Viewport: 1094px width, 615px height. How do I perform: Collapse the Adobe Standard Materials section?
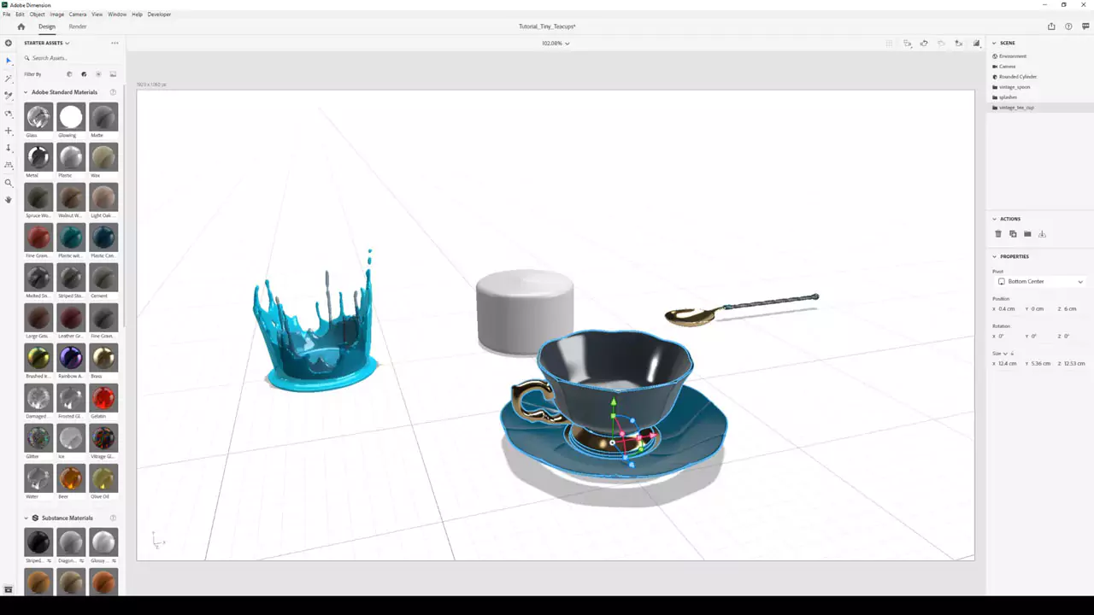pos(26,91)
